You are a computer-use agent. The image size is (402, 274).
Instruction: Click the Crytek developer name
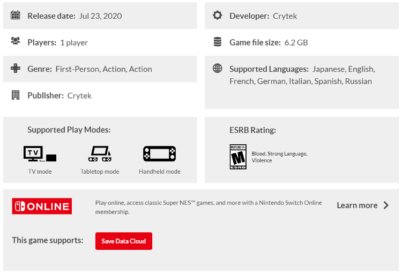(285, 16)
